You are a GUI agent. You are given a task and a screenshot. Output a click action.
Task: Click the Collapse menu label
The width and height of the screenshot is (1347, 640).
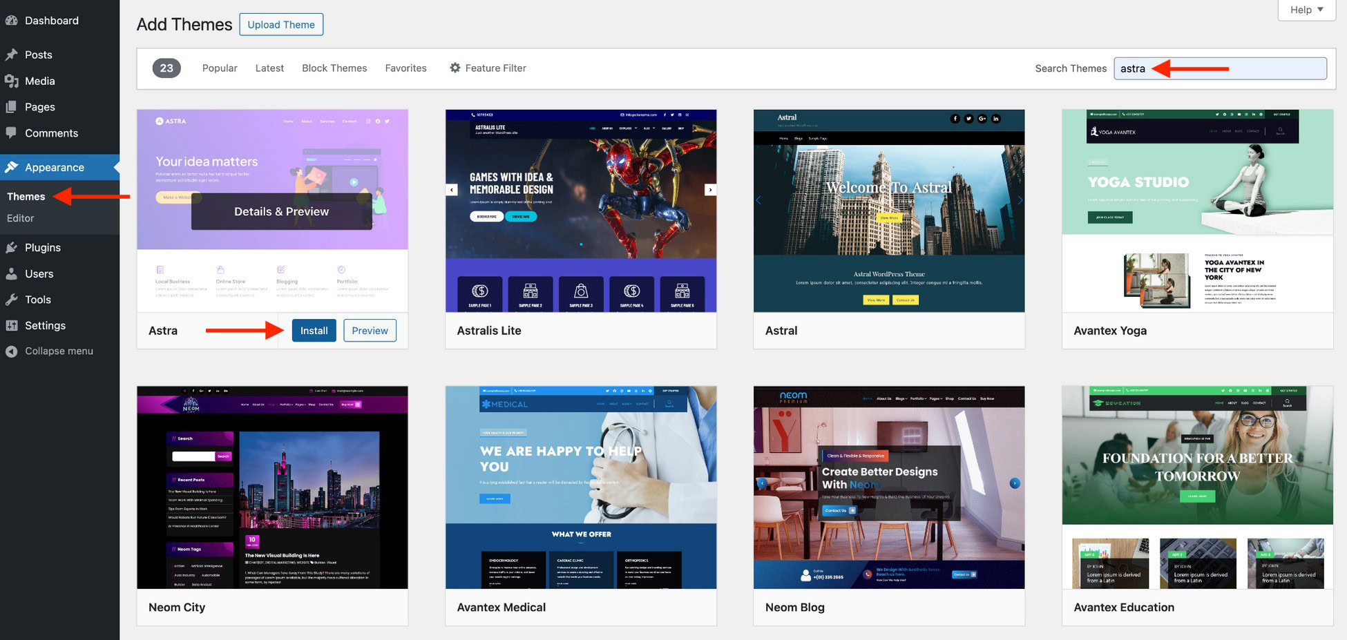[x=59, y=351]
